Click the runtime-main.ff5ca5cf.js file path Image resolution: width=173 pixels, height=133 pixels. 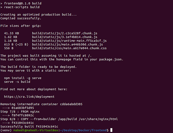[69, 41]
